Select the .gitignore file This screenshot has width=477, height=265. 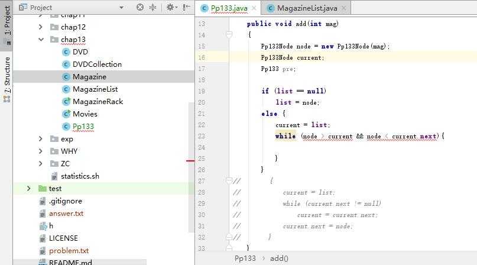(66, 201)
